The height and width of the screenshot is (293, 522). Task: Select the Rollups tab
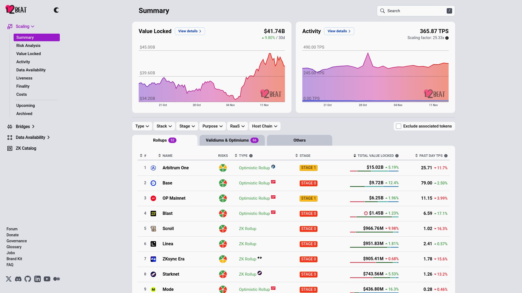coord(165,140)
